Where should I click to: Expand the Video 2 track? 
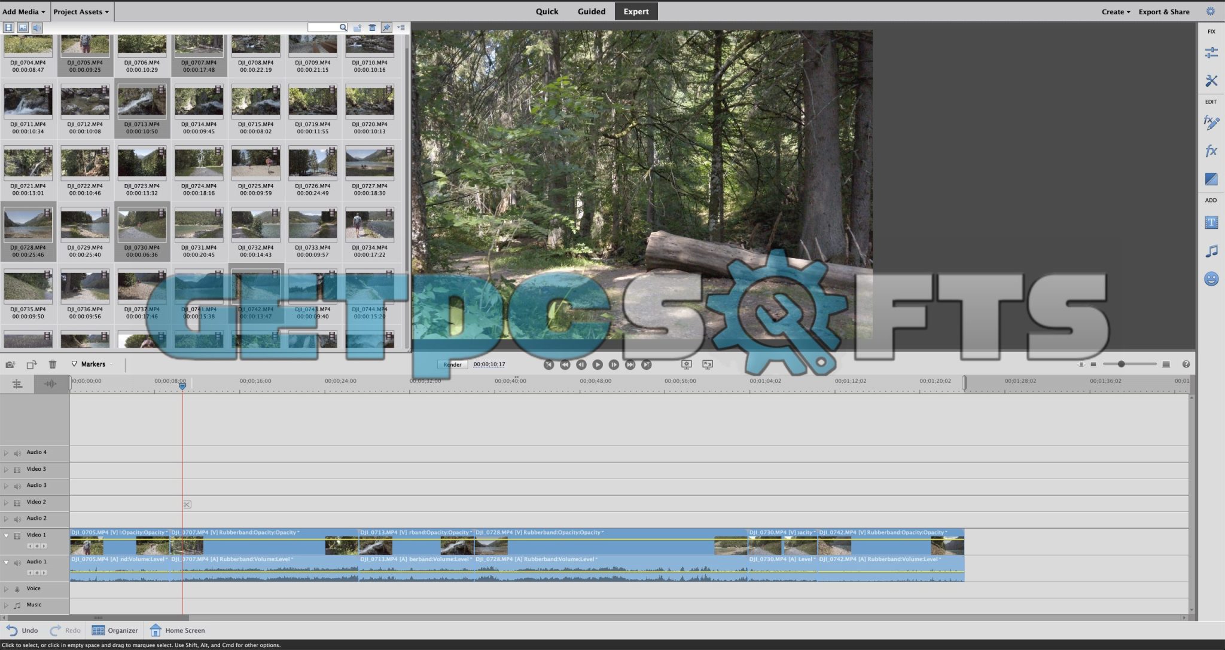6,502
